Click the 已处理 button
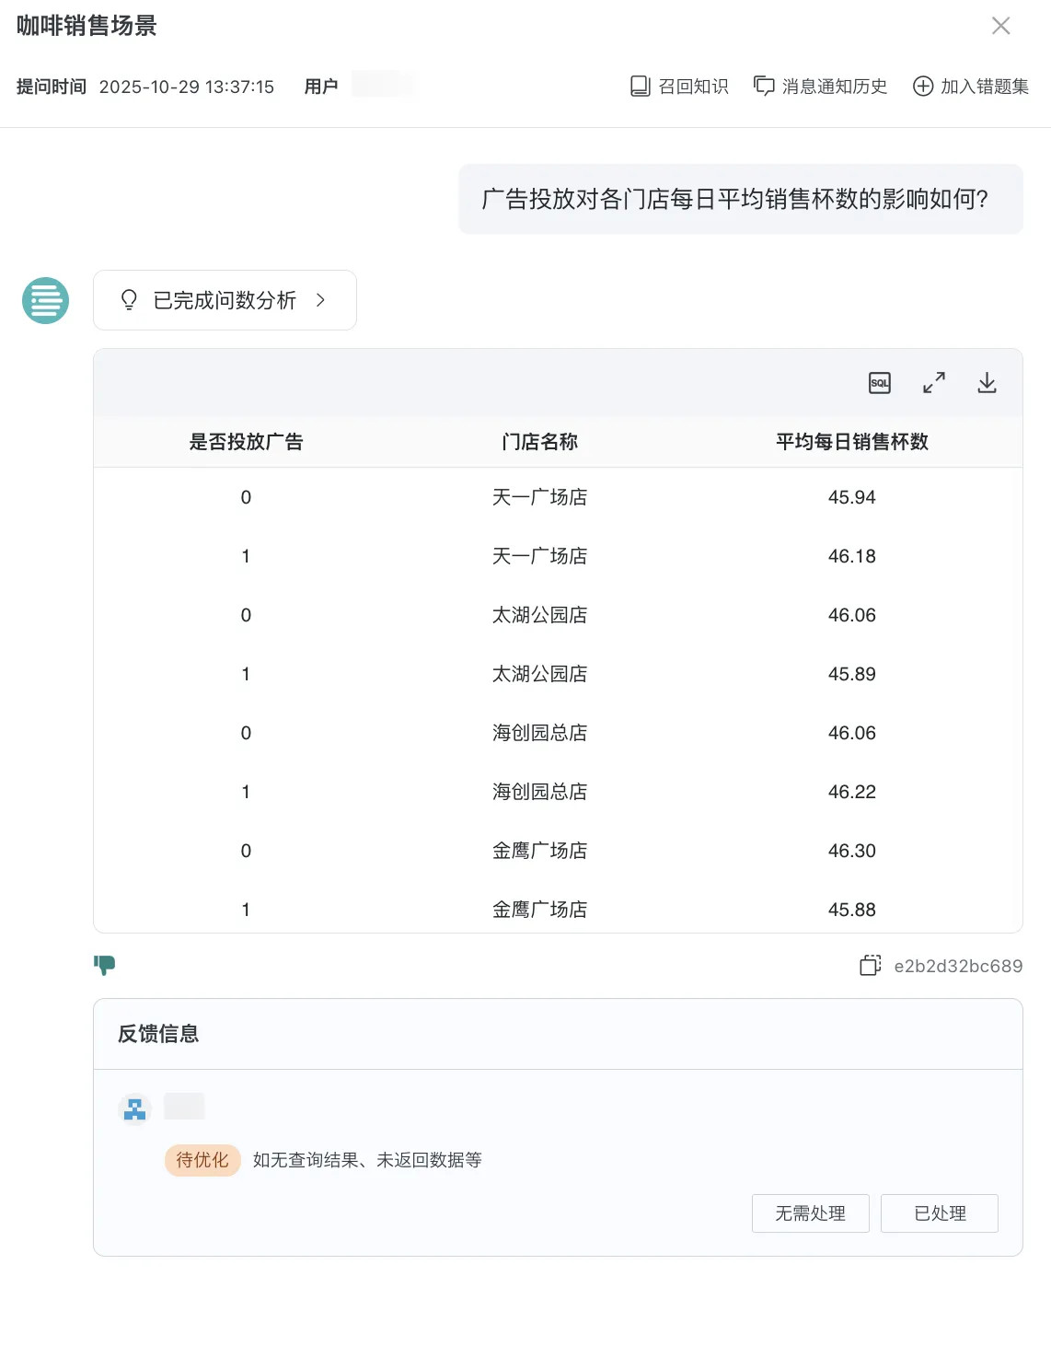This screenshot has width=1051, height=1346. [x=939, y=1213]
